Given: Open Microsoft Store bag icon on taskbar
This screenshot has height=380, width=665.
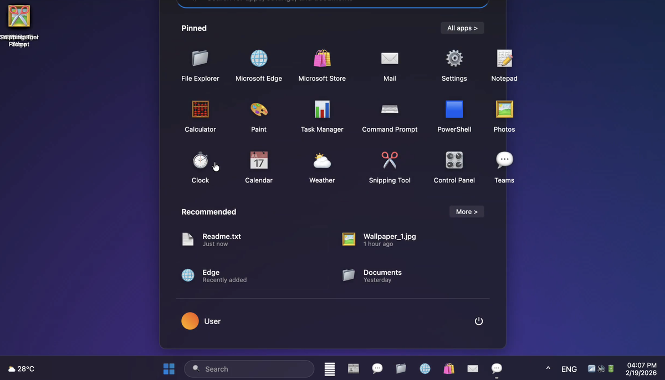Looking at the screenshot, I should click(449, 369).
